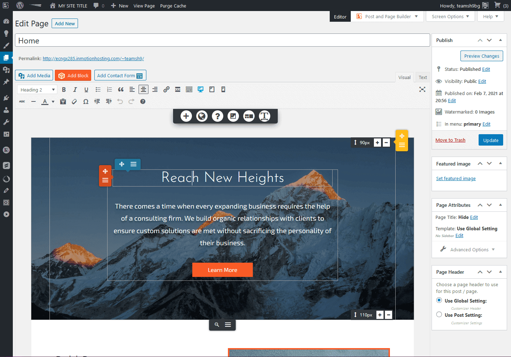The height and width of the screenshot is (357, 511).
Task: Align text left
Action: tap(132, 90)
